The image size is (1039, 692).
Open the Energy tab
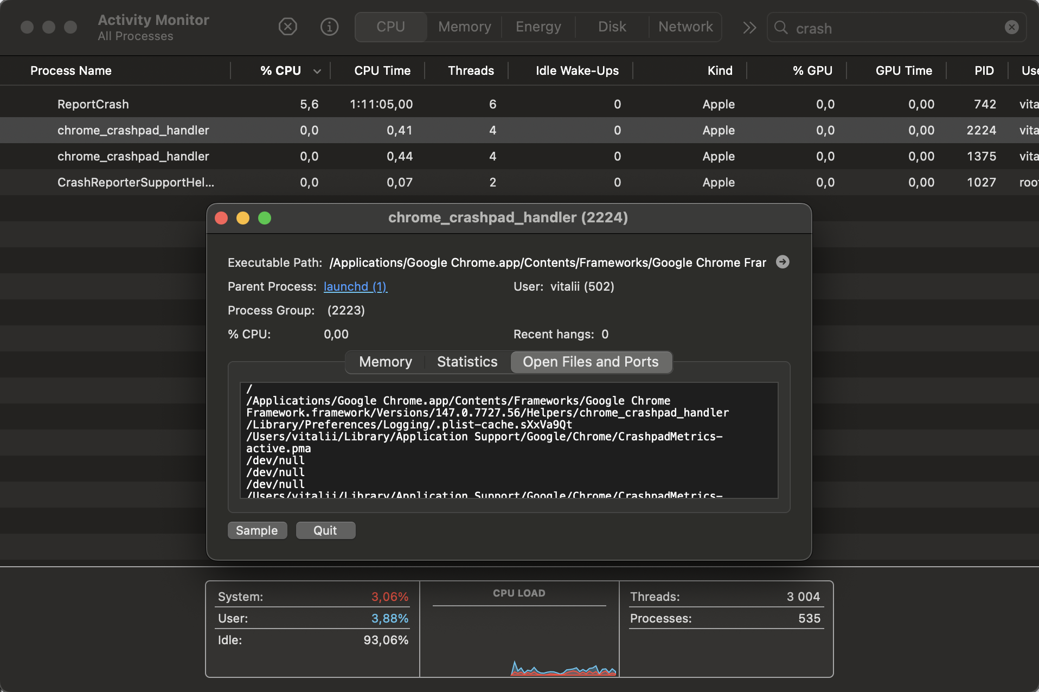pyautogui.click(x=538, y=27)
